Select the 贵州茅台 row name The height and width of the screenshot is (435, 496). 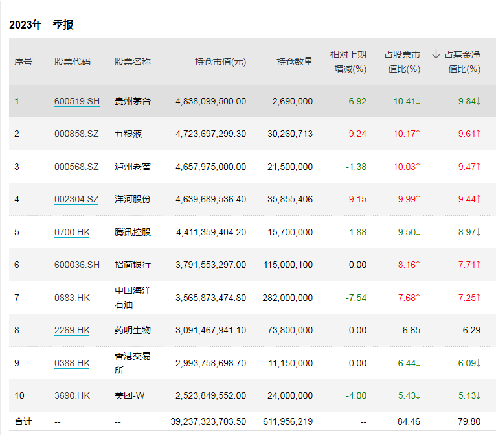point(133,101)
